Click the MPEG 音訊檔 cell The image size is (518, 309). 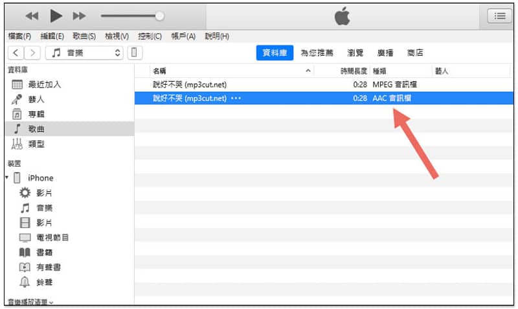click(x=395, y=85)
